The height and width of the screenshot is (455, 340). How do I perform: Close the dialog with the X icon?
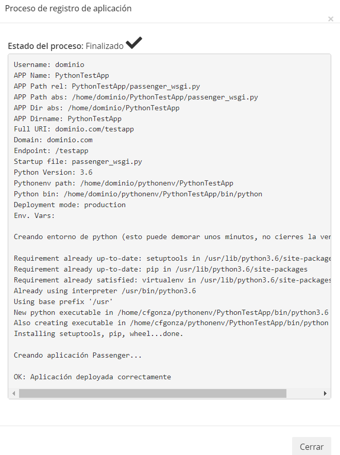[x=330, y=19]
